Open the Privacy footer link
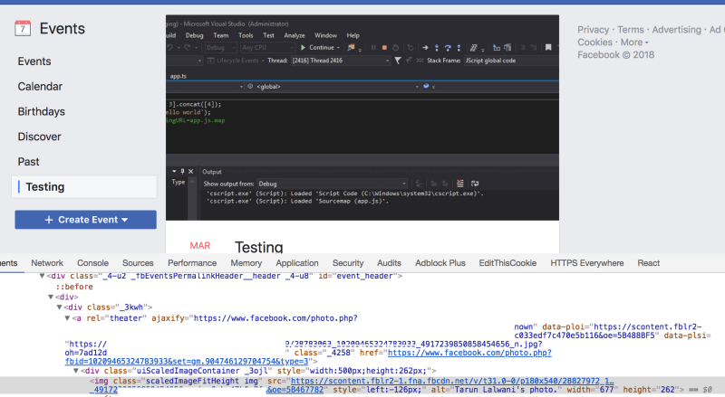The height and width of the screenshot is (397, 725). pos(594,30)
